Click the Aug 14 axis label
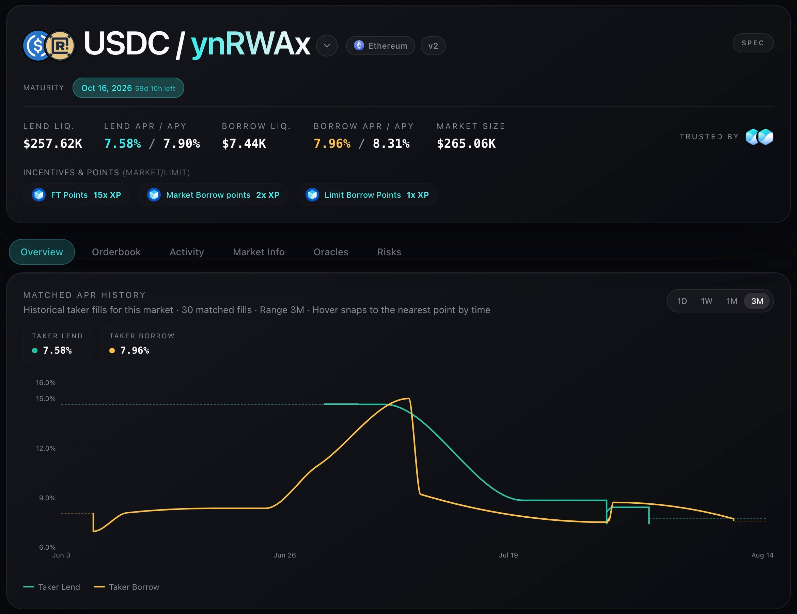This screenshot has width=797, height=614. (762, 555)
